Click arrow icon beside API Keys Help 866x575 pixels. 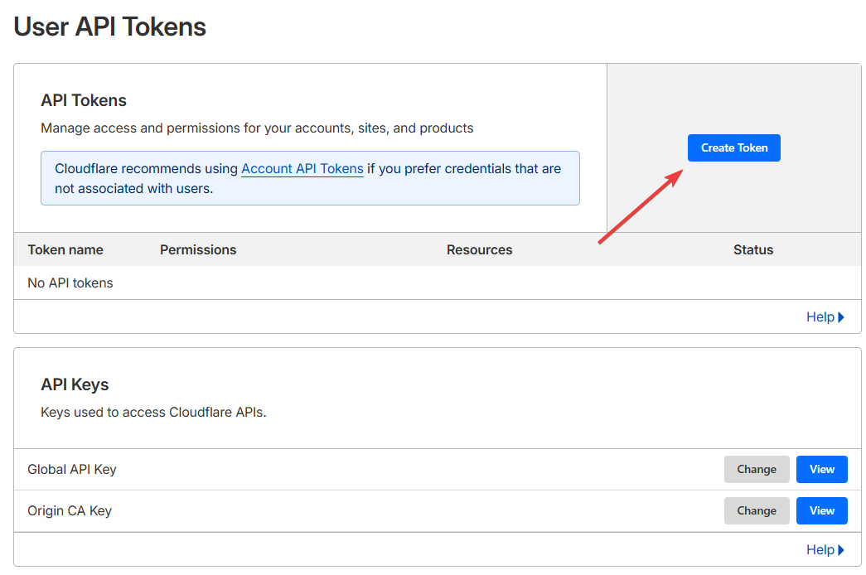841,549
